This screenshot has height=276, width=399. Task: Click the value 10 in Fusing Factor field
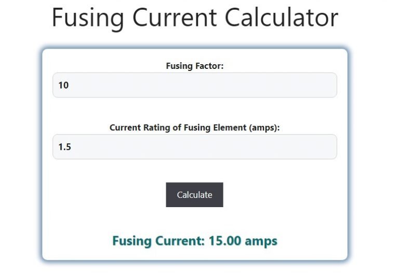click(63, 85)
